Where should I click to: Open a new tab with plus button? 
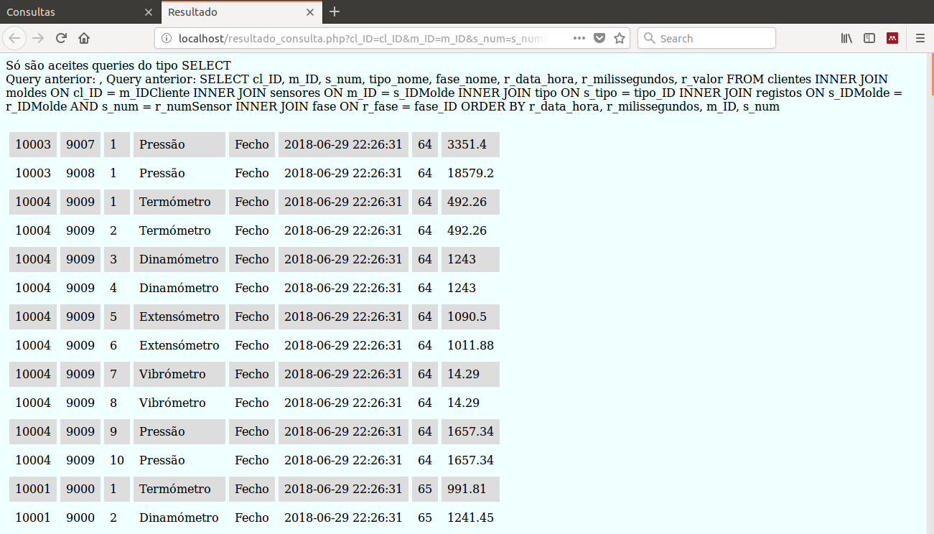click(335, 12)
